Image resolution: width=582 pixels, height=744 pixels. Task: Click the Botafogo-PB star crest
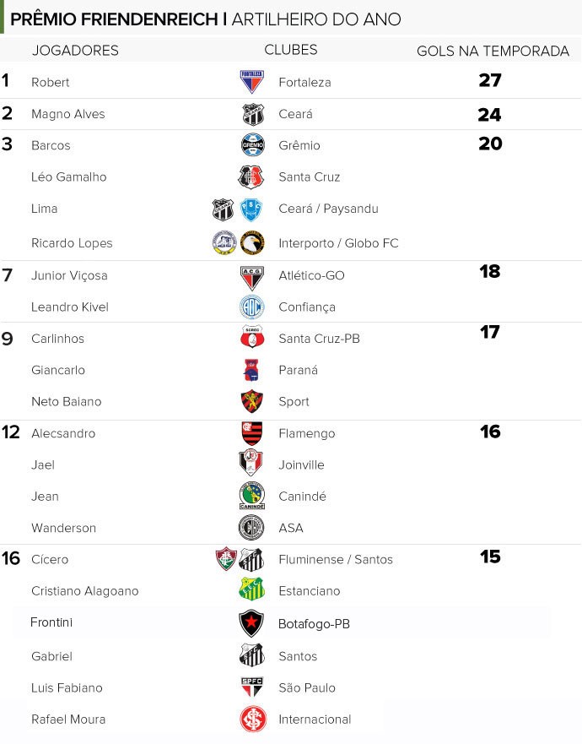pos(251,623)
